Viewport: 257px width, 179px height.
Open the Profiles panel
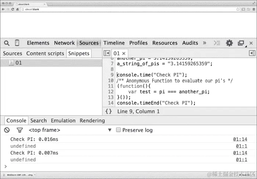(x=138, y=43)
